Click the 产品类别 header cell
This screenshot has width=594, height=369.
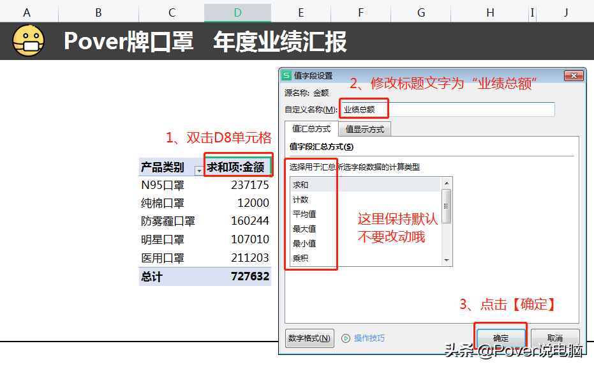click(x=171, y=167)
